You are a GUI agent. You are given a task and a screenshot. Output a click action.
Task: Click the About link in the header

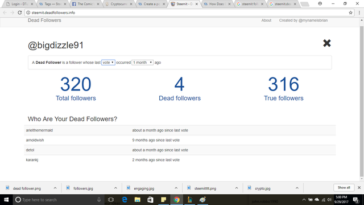(x=266, y=20)
